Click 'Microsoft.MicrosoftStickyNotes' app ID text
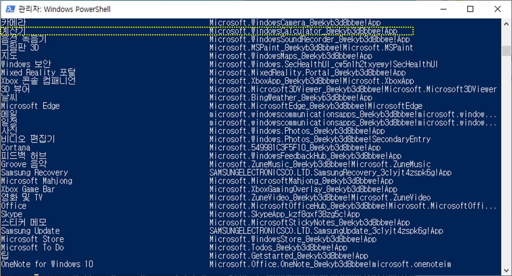 click(x=310, y=223)
